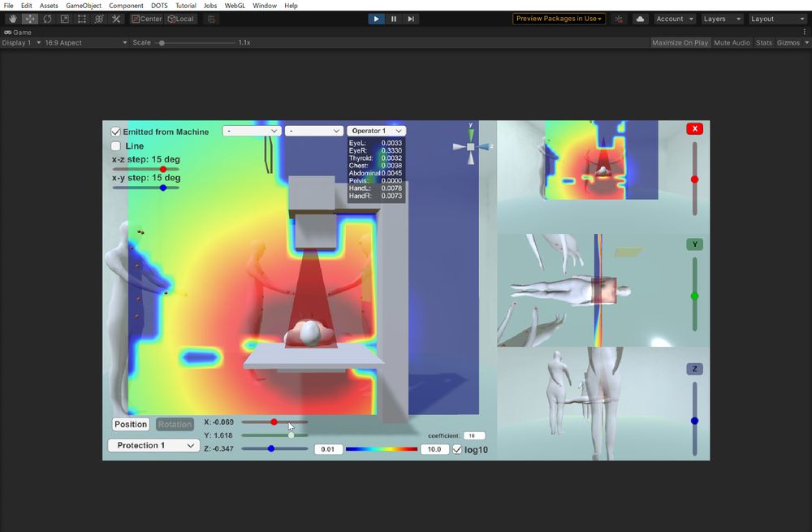Screen dimensions: 812x532
Task: Open the Operator 1 dropdown
Action: click(377, 131)
